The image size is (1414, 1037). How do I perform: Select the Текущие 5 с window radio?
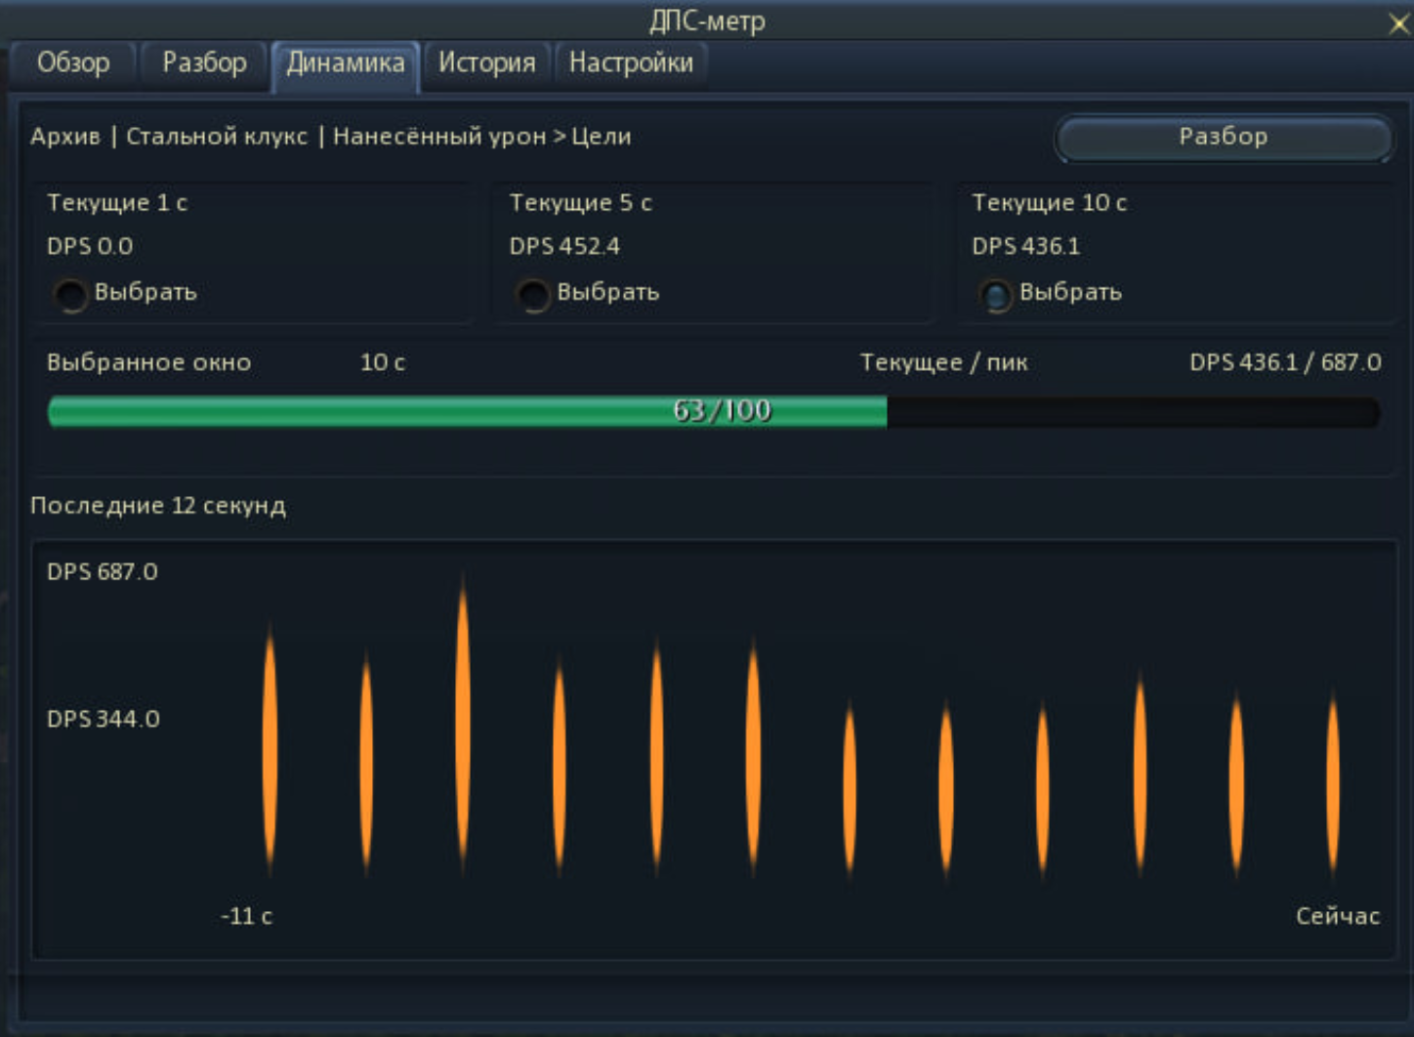tap(533, 294)
